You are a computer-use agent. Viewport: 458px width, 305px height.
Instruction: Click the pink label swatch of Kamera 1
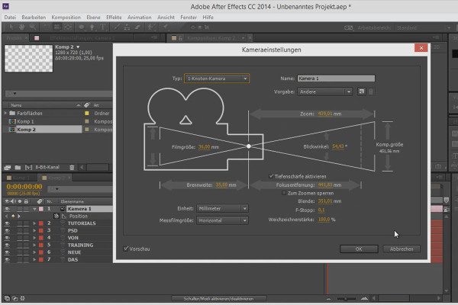click(x=41, y=209)
